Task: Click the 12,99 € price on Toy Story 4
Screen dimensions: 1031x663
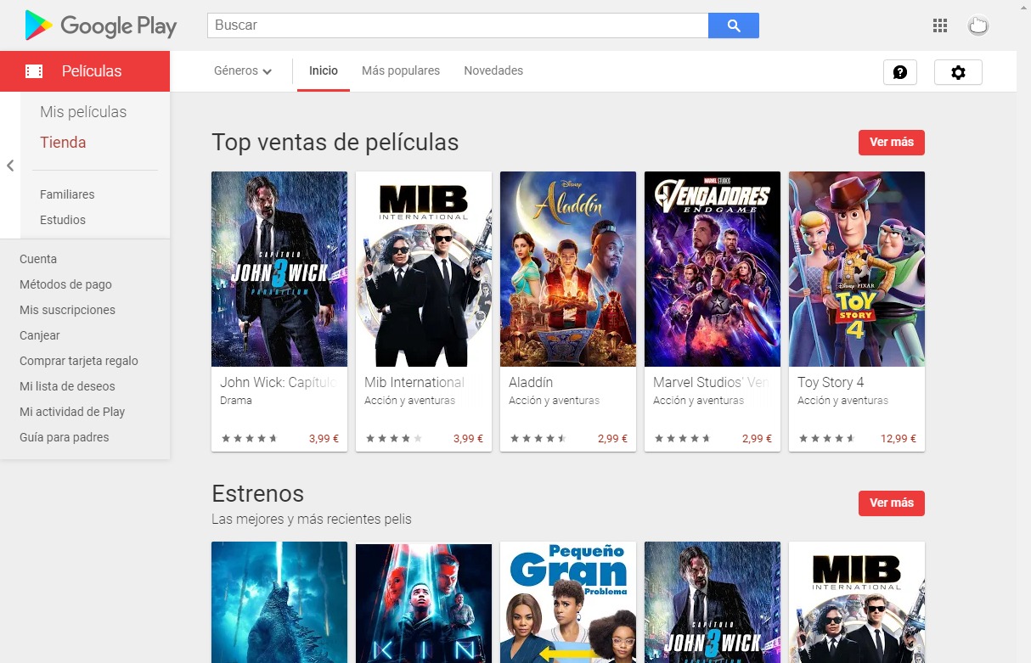Action: [x=899, y=439]
